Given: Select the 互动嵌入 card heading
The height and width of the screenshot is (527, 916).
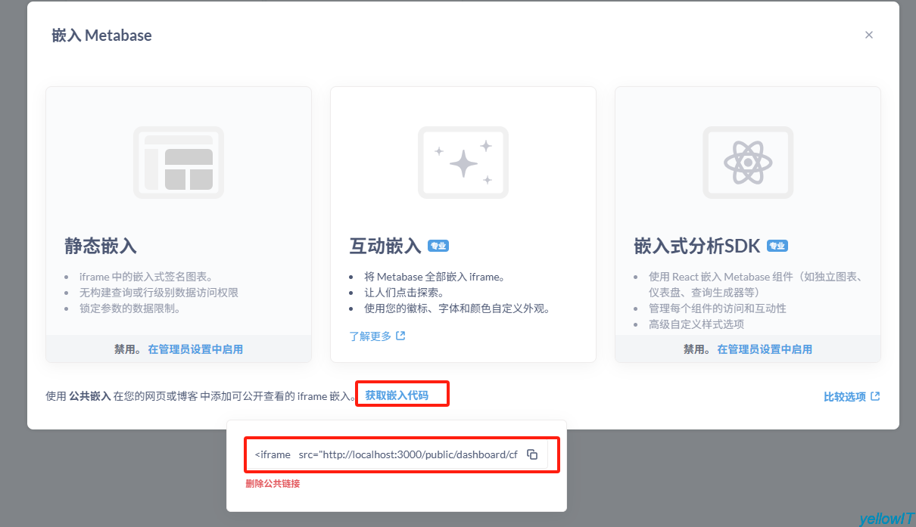Looking at the screenshot, I should pyautogui.click(x=385, y=246).
